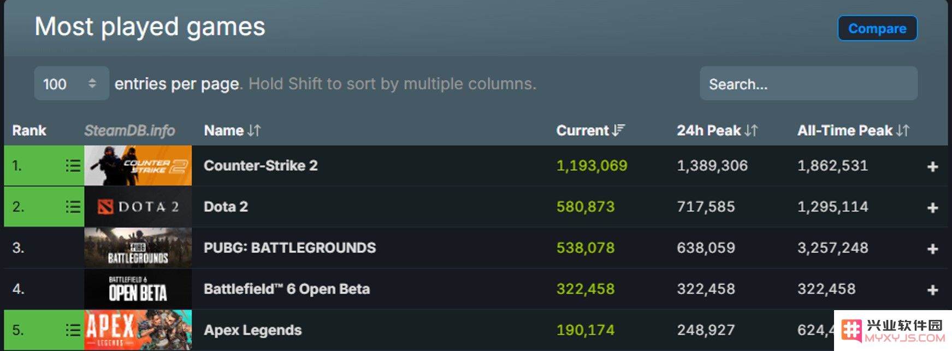Add PUBG: BATTLEGROUNDS using its plus icon
This screenshot has height=351, width=952.
pos(932,249)
